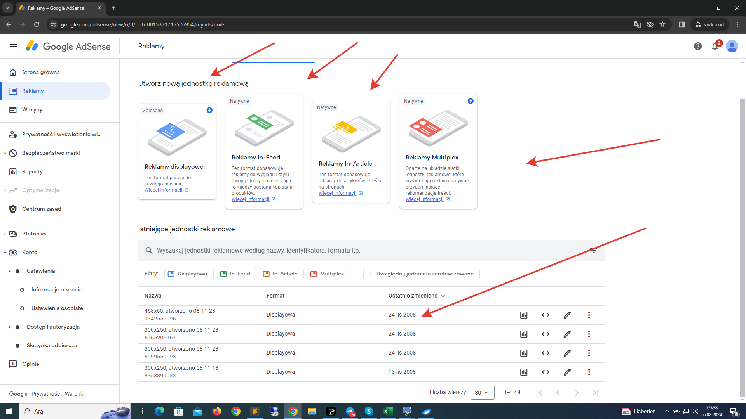Open Ustawienia osobiste
746x419 pixels.
coord(57,308)
